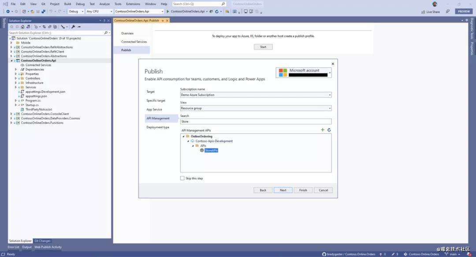Click the Undo toolbar icon
The height and width of the screenshot is (257, 476).
[51, 11]
